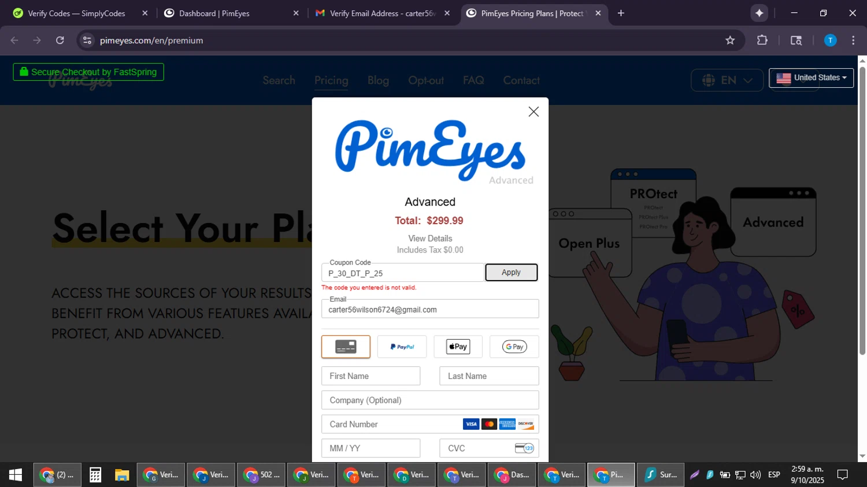
Task: Click the Chrome profile avatar
Action: (830, 40)
